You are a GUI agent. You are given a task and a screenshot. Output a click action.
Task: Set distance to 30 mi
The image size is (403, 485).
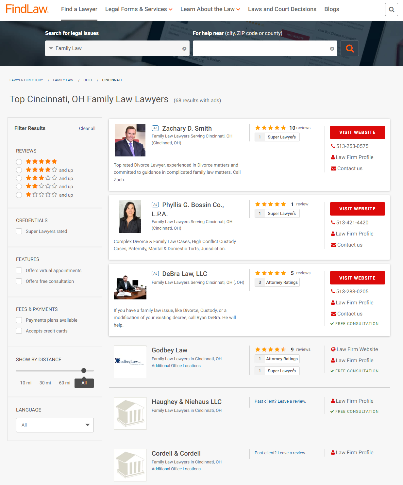coord(45,383)
